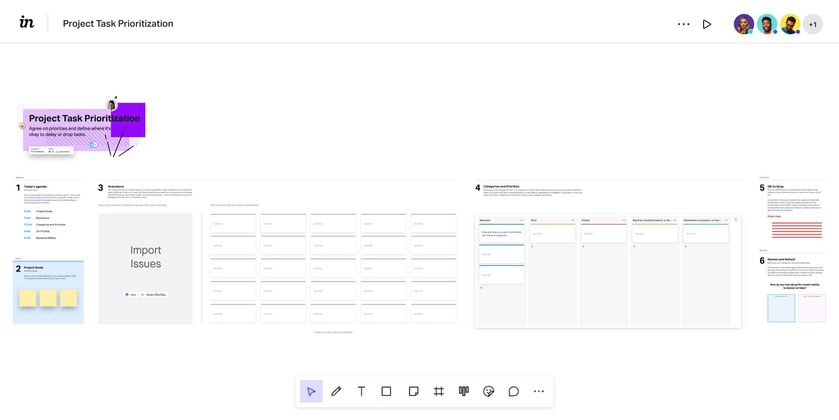Click the InVision logo to go home

(x=27, y=22)
